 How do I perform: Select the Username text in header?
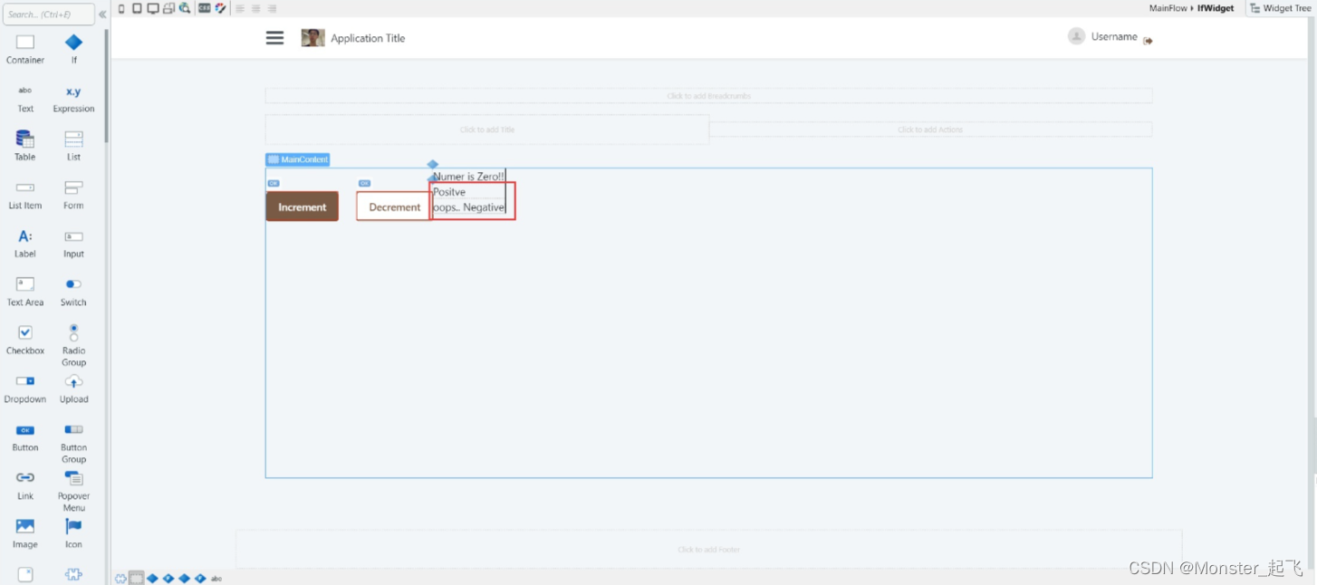pyautogui.click(x=1114, y=36)
